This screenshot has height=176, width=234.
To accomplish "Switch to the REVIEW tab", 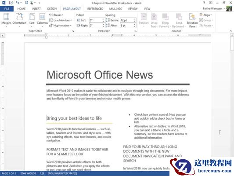I will pos(133,9).
